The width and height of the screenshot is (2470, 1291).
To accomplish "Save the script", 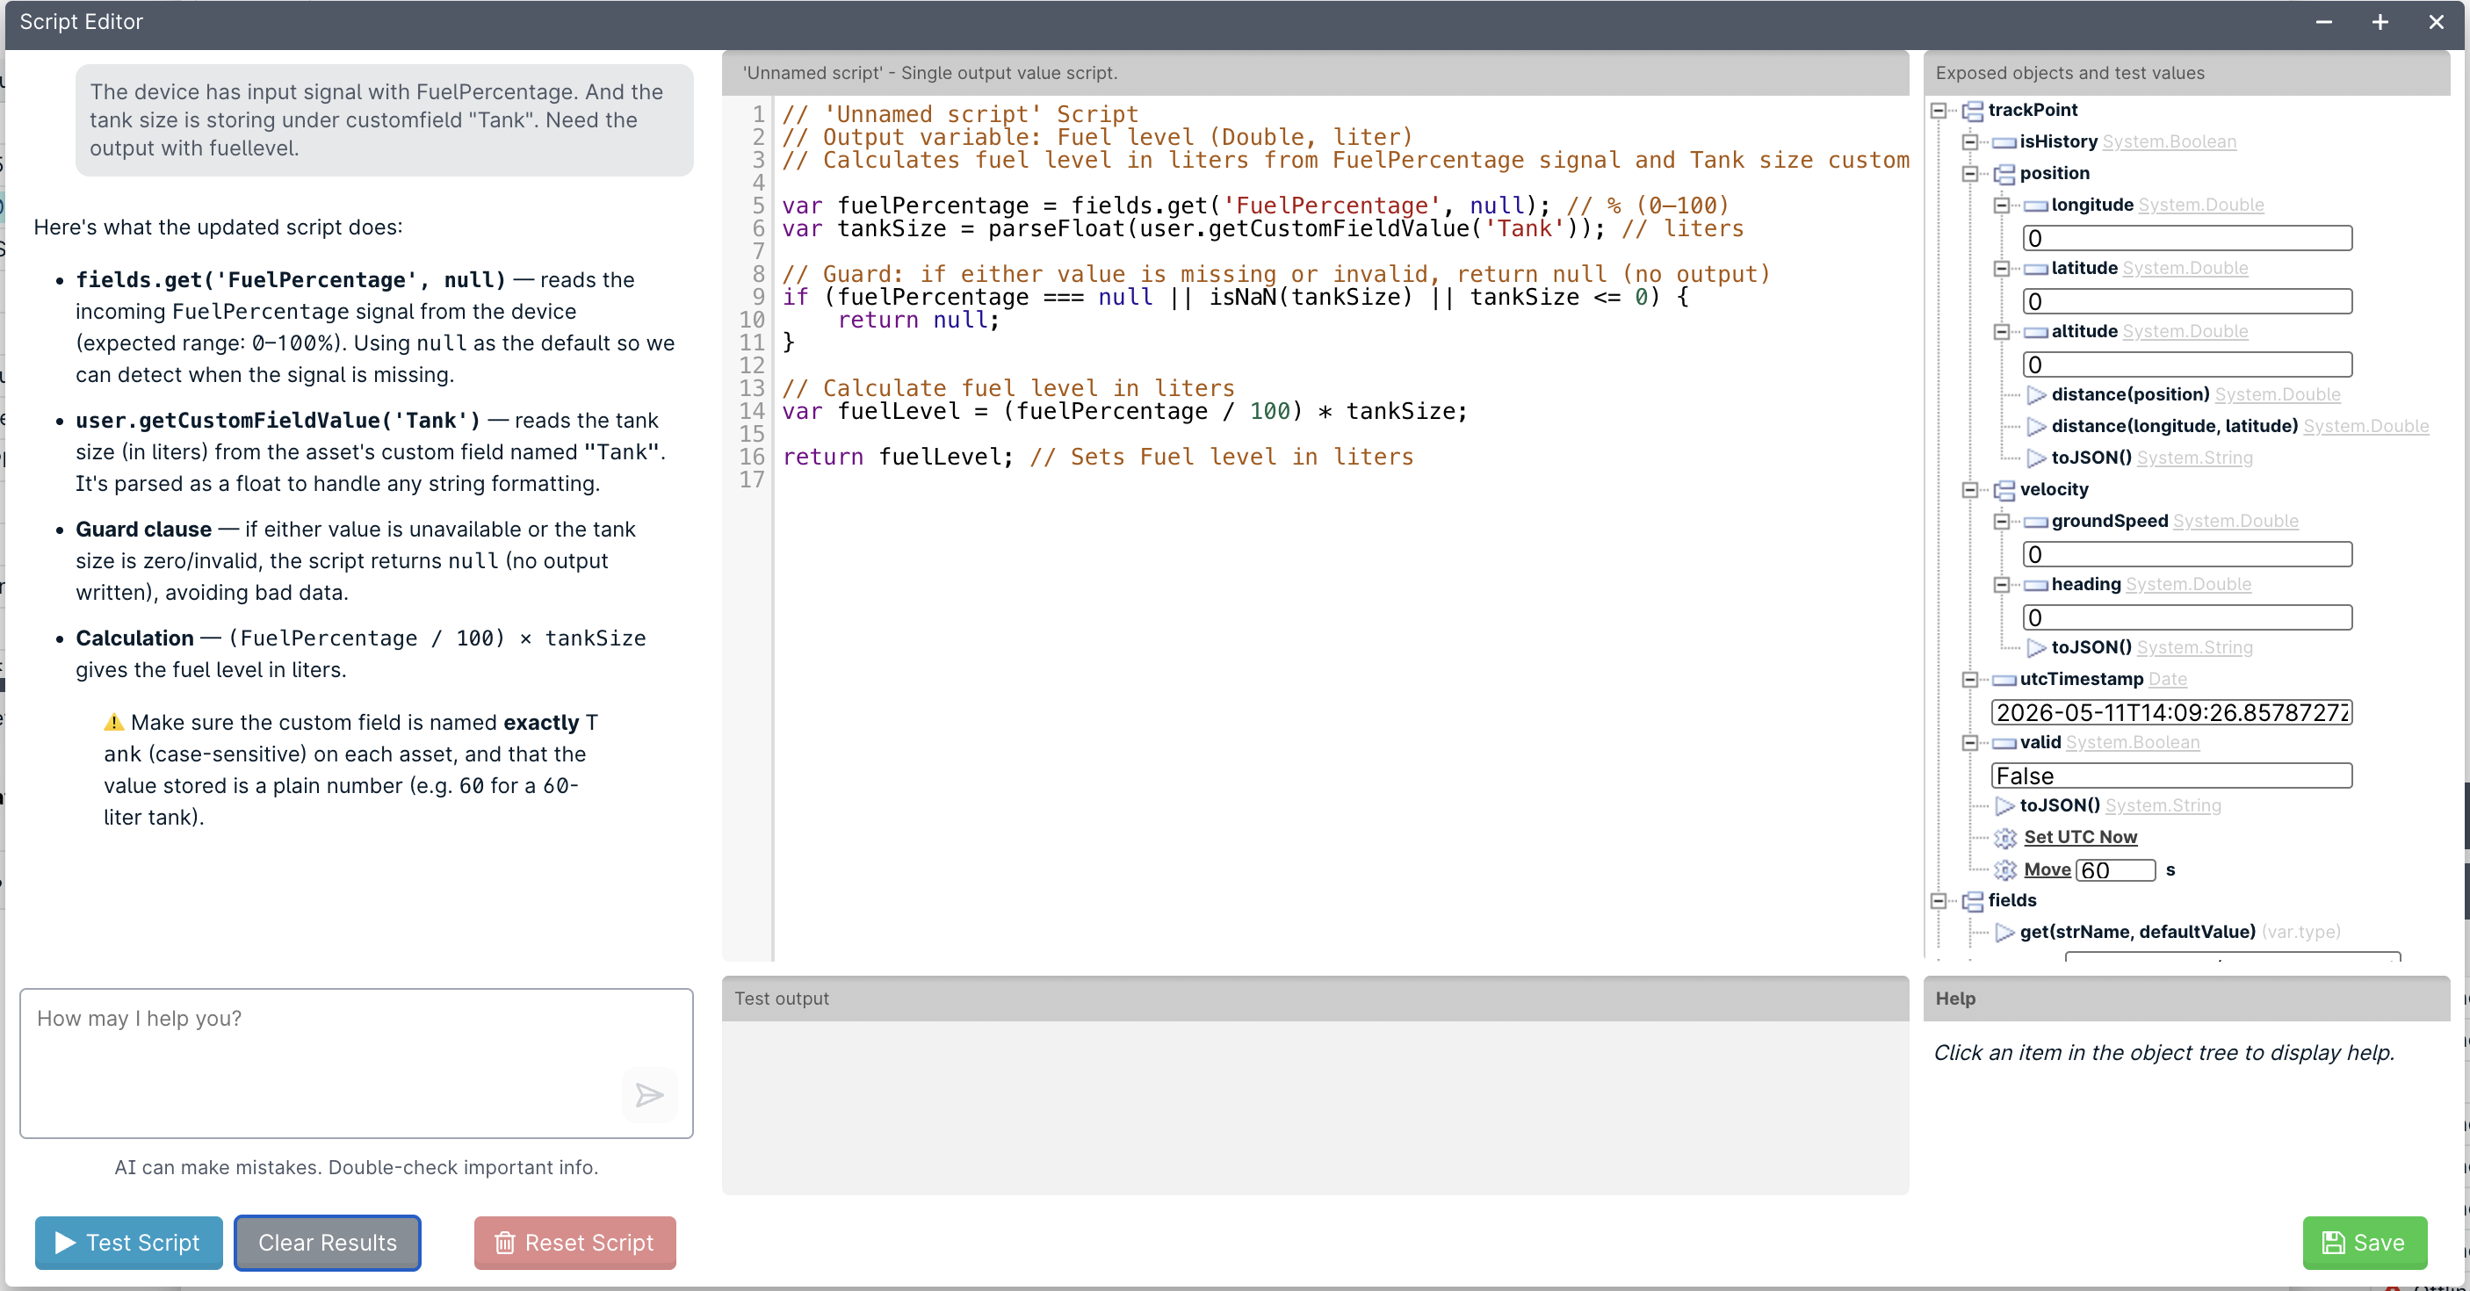I will tap(2365, 1243).
